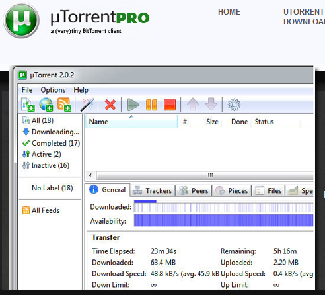Select No Label (18) in sidebar
325x295 pixels.
click(52, 188)
